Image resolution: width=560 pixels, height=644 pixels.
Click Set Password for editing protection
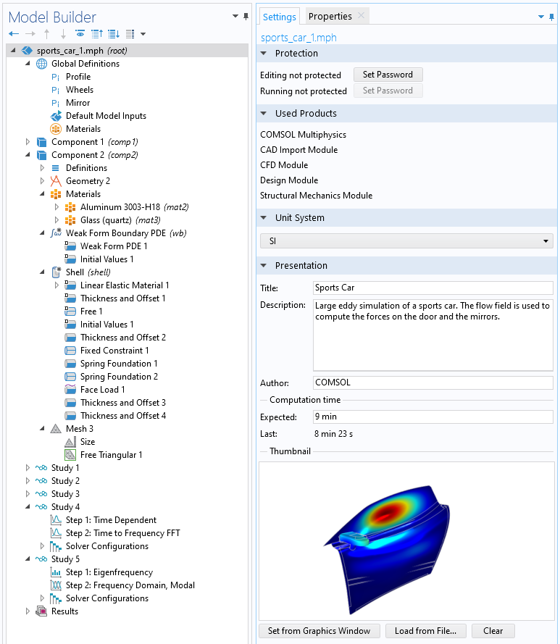388,75
